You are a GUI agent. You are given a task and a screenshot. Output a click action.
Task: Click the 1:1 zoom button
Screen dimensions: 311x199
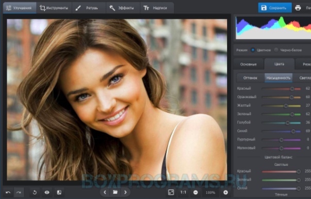click(183, 192)
